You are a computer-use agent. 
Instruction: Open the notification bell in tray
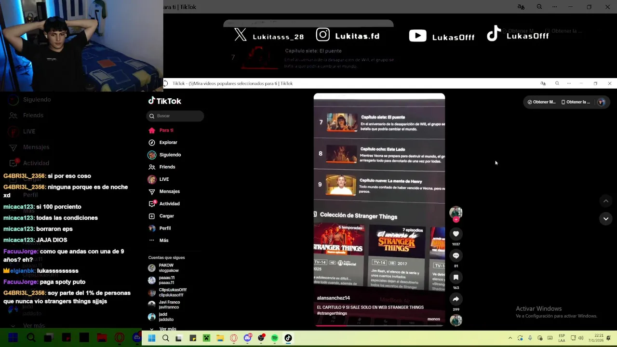coord(609,338)
